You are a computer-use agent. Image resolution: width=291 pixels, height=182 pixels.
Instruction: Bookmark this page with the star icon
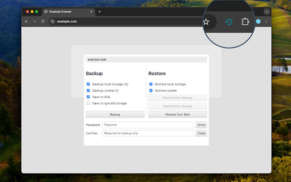tap(206, 21)
